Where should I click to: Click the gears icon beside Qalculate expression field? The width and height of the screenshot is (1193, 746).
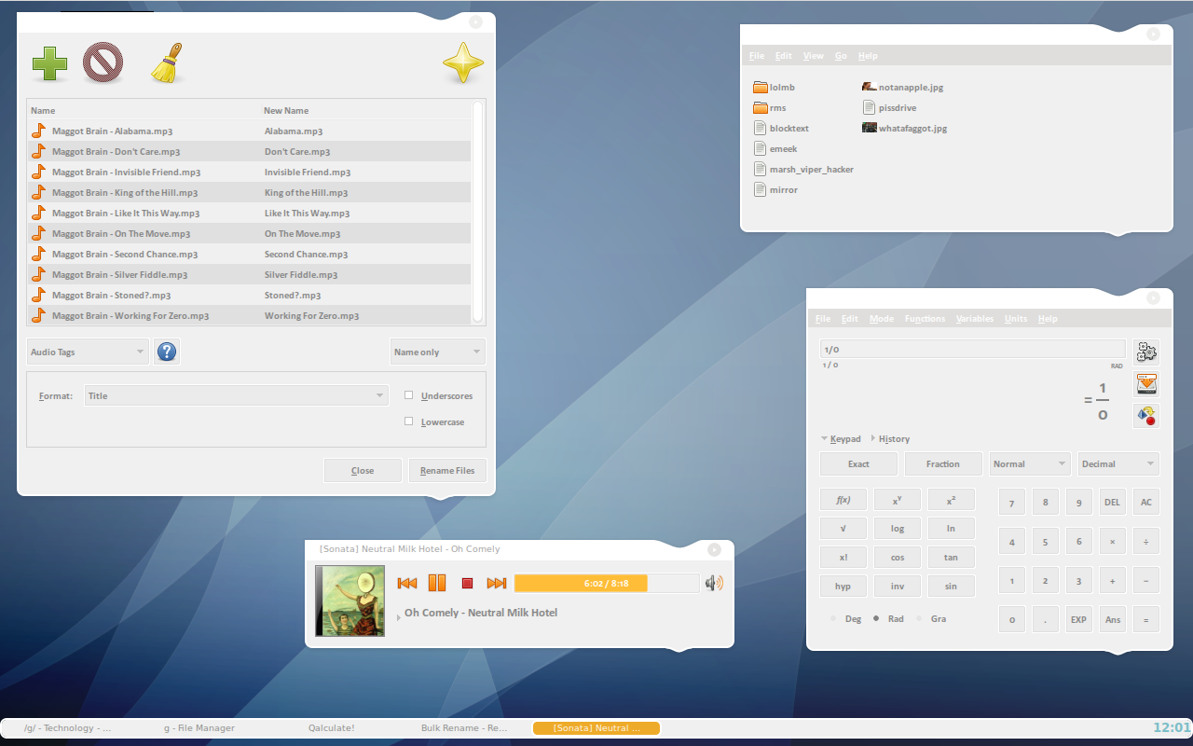pos(1146,352)
